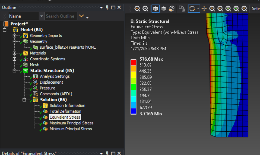Click the Zoom to Selection green cube magnifier
Screen dimensions: 260x155
click(236, 9)
